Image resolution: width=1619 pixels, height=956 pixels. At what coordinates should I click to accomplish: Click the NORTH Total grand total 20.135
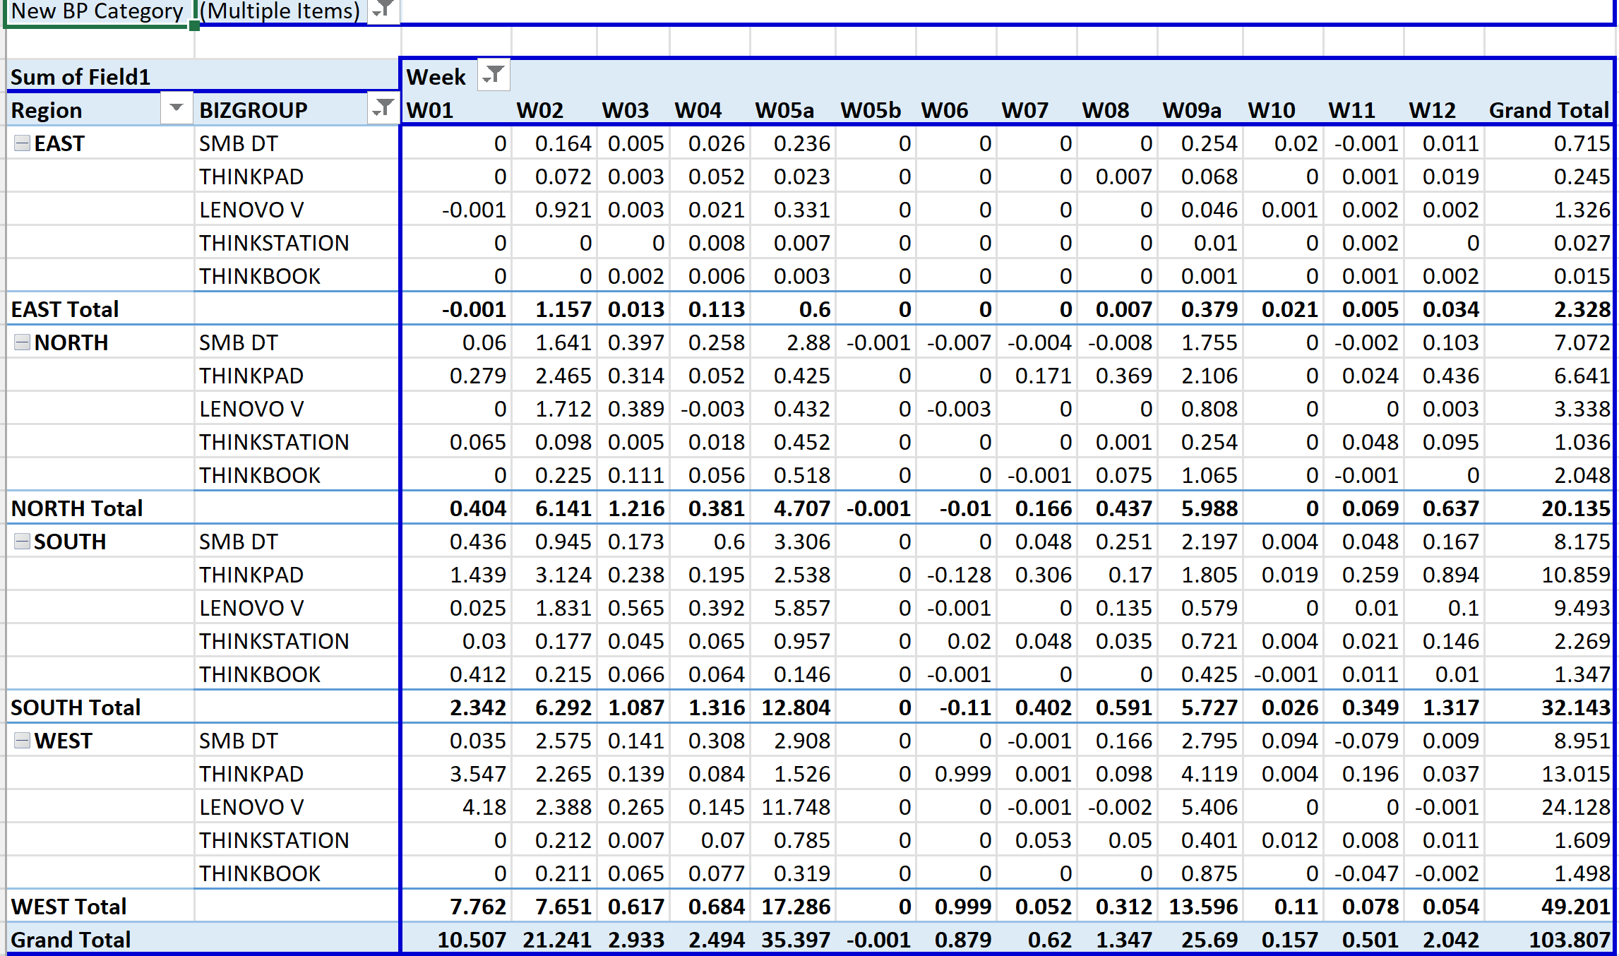tap(1575, 508)
